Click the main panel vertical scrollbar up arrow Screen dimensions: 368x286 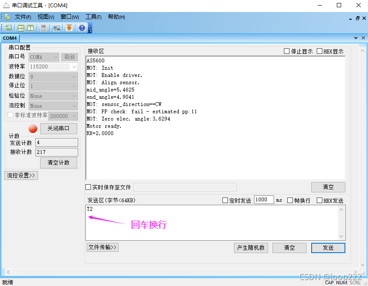tap(362, 50)
